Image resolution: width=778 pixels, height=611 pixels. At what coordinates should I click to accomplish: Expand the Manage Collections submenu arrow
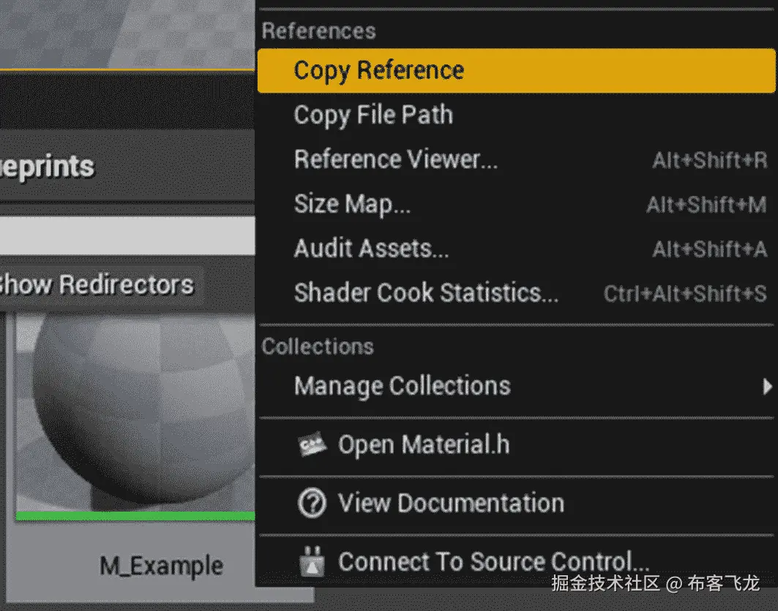point(766,386)
